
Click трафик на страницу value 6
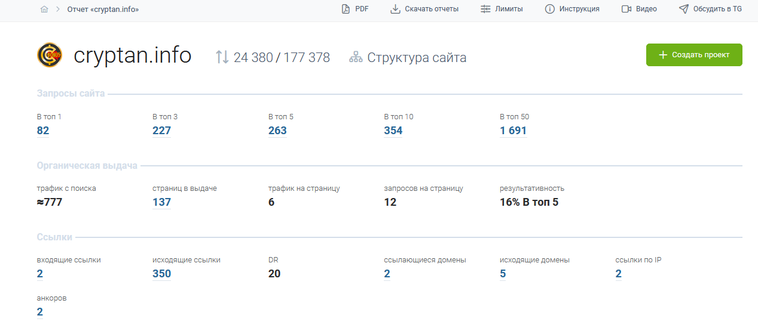tap(271, 202)
